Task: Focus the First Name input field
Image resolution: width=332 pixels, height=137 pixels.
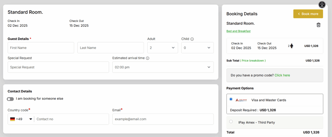Action: click(41, 48)
